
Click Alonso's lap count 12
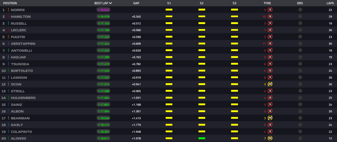[330, 138]
